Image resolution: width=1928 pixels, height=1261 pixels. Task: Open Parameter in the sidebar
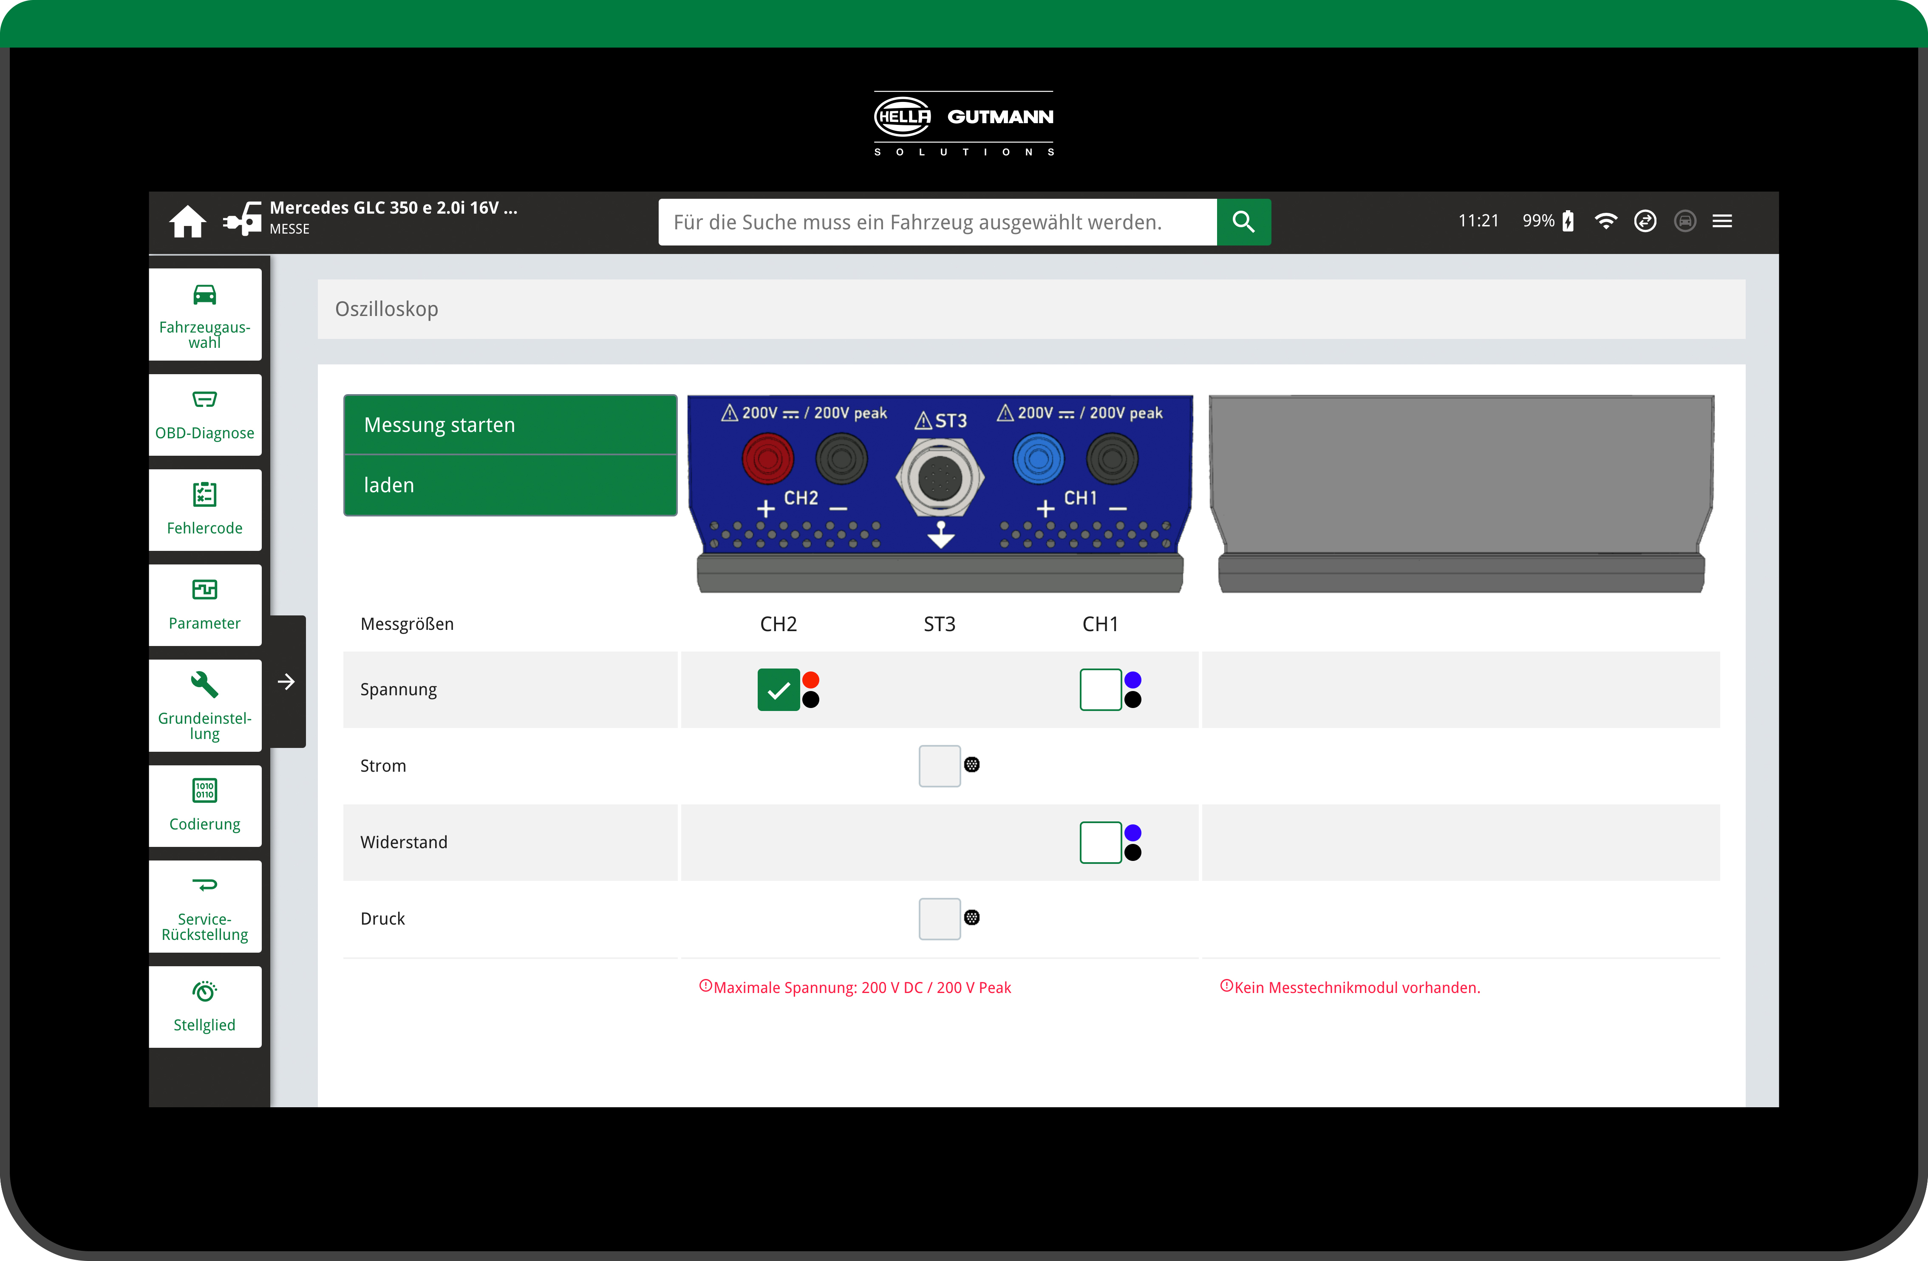205,604
